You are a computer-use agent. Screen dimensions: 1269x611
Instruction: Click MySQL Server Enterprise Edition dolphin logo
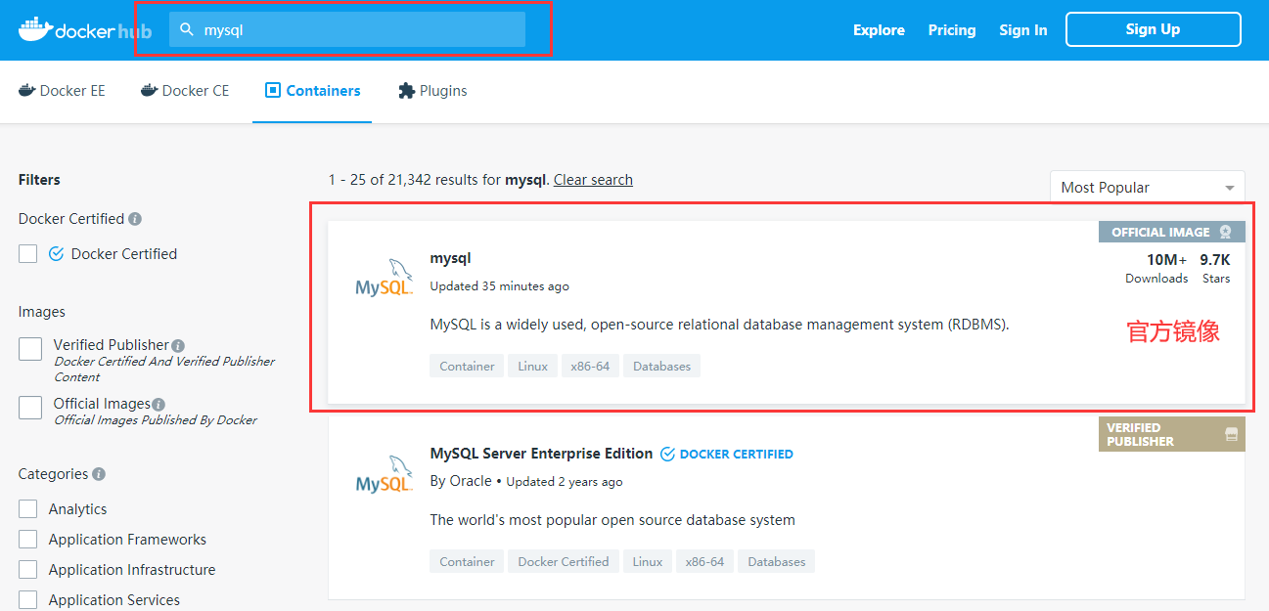384,475
